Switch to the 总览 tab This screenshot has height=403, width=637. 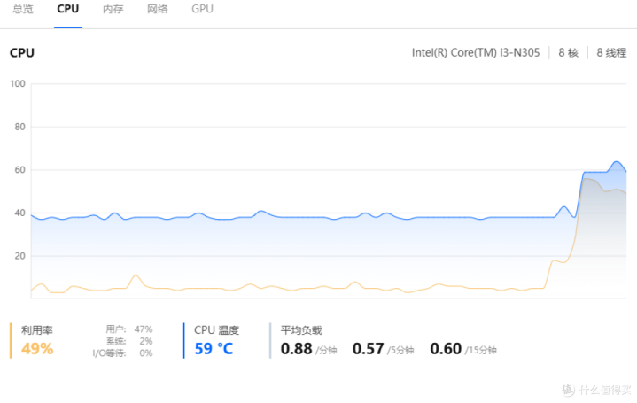[x=23, y=9]
